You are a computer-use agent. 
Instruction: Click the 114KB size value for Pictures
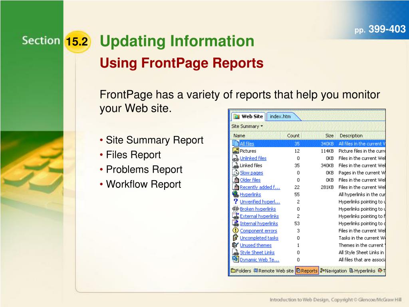pyautogui.click(x=327, y=151)
